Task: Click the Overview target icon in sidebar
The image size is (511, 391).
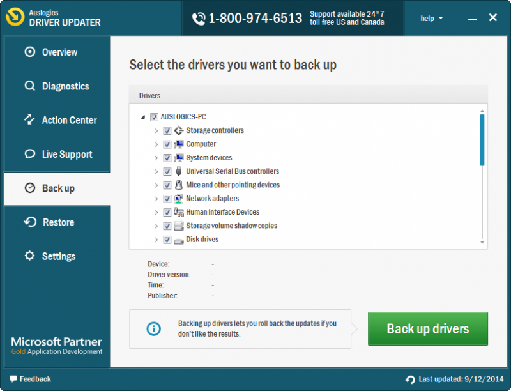Action: coord(29,52)
